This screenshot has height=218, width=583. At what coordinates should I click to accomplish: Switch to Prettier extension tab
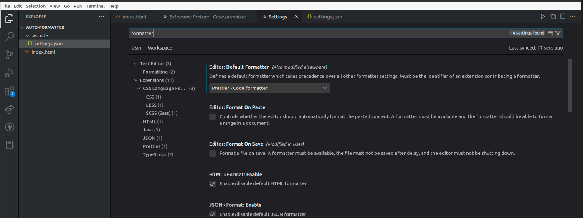[x=208, y=17]
